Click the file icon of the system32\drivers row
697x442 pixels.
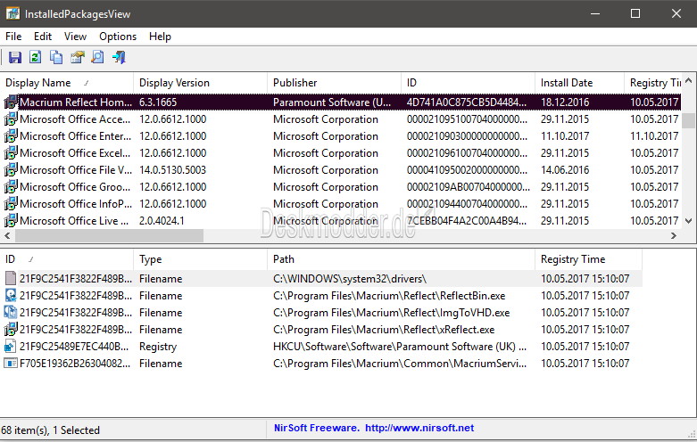(10, 279)
